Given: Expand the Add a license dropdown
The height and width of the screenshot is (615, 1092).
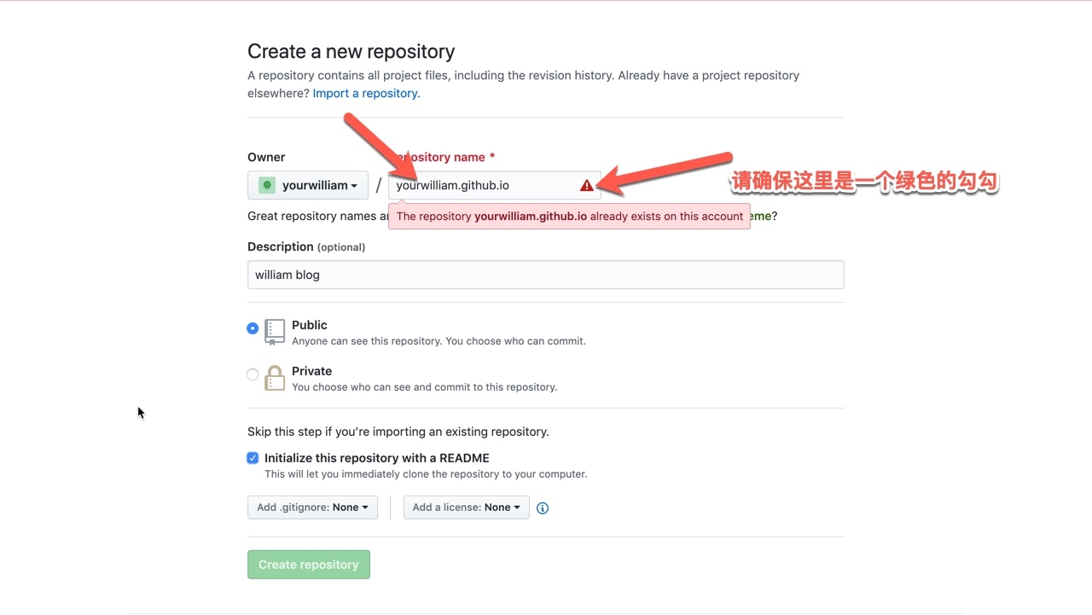Looking at the screenshot, I should (466, 508).
